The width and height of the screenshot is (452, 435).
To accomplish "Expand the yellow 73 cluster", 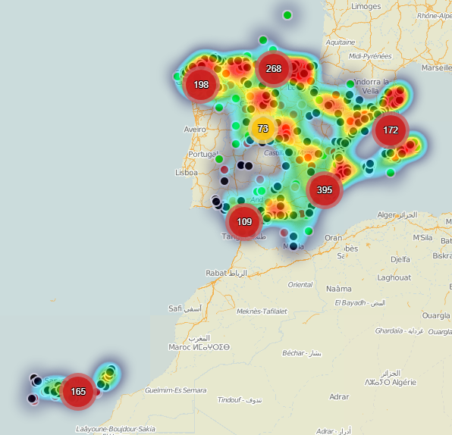I will [x=263, y=129].
